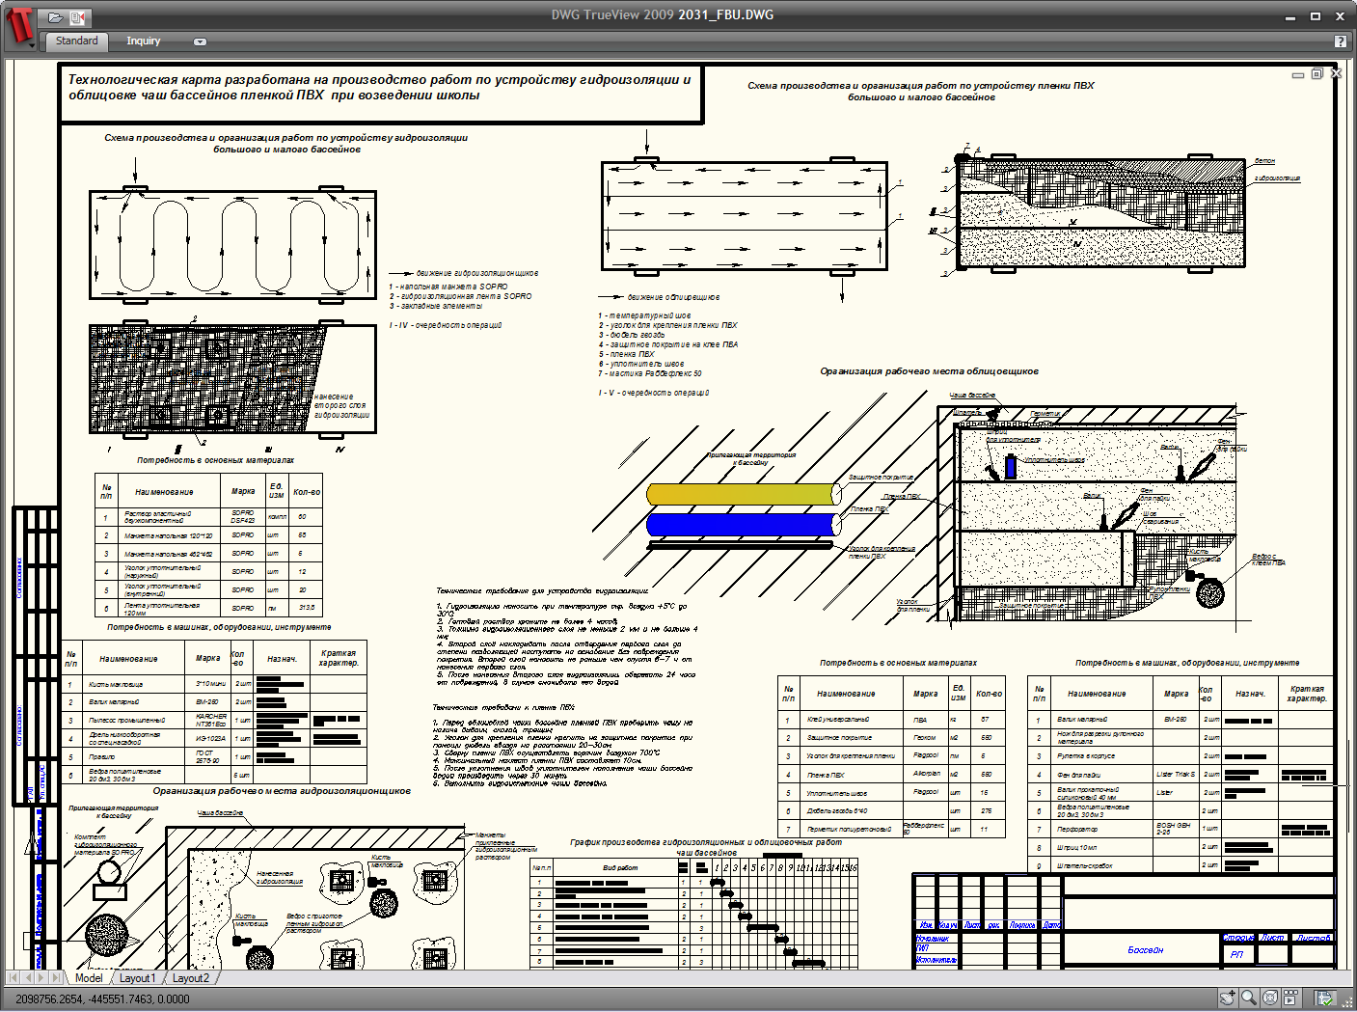Restore the drawing document window
The image size is (1357, 1012).
[1316, 74]
